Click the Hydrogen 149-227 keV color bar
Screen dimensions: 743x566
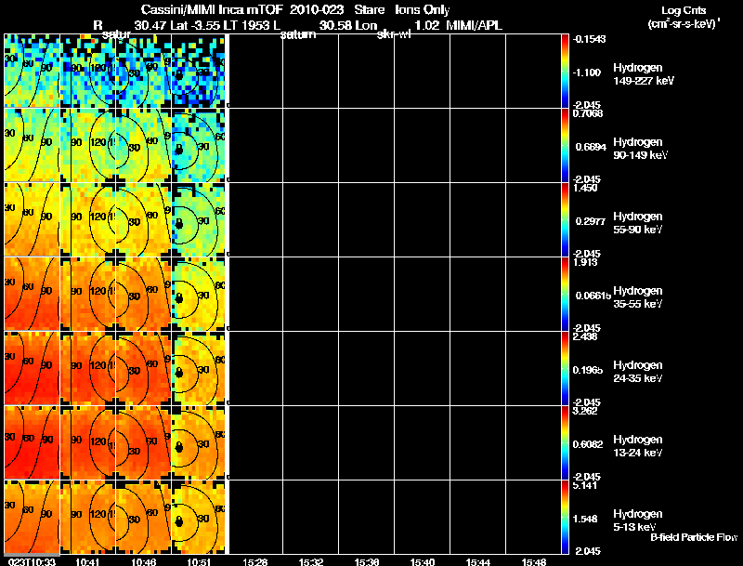(566, 71)
